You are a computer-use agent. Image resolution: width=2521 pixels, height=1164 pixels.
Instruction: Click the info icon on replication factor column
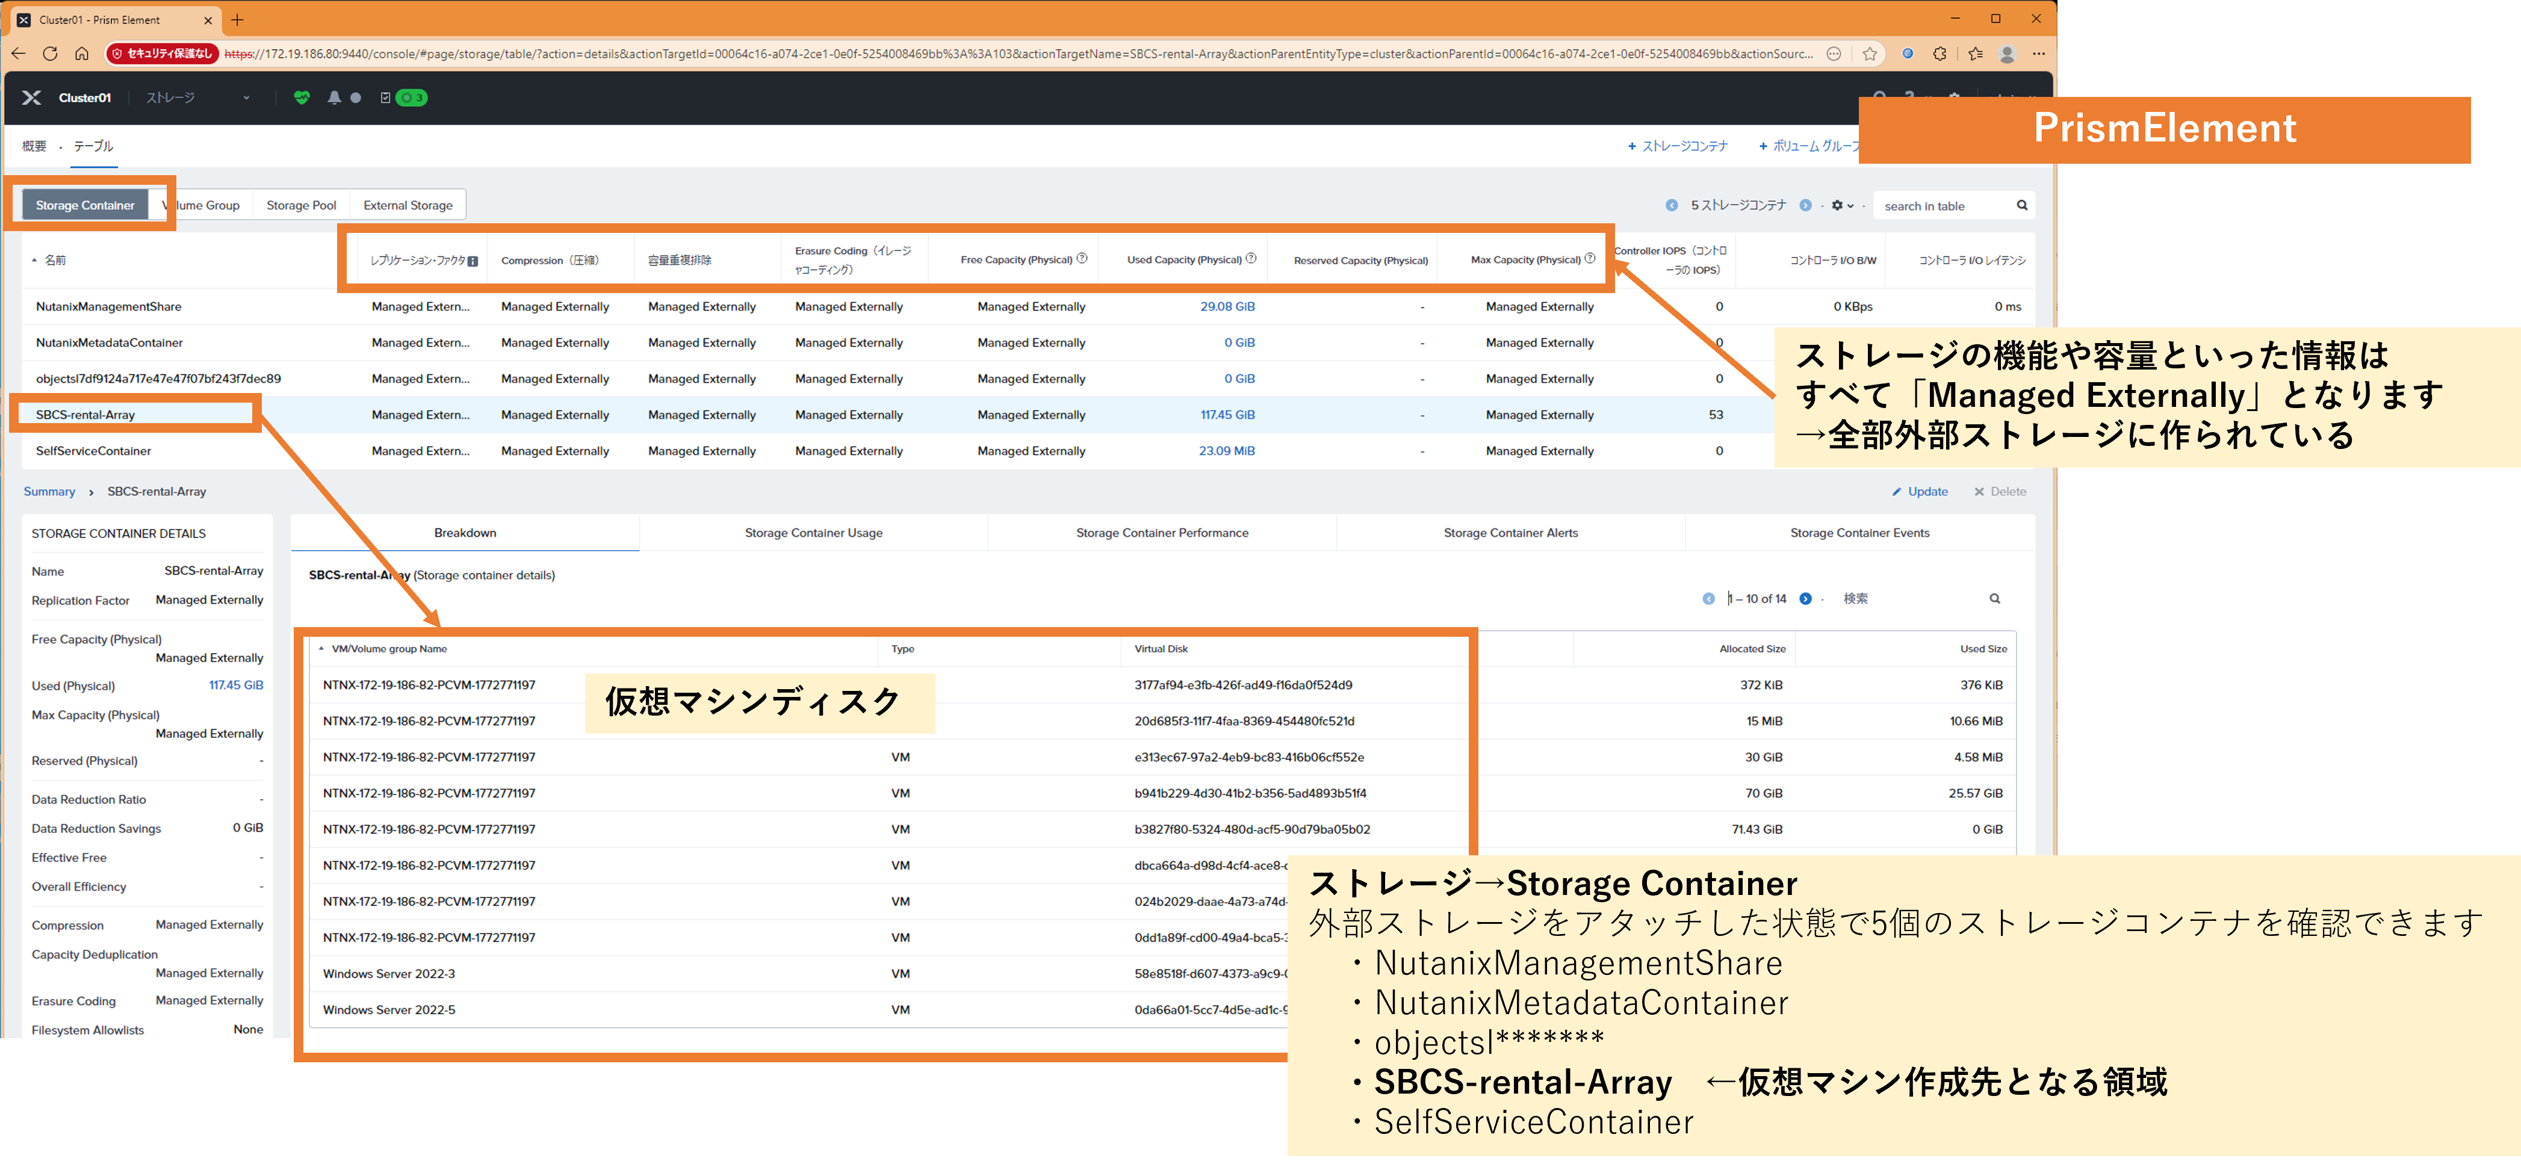coord(473,261)
